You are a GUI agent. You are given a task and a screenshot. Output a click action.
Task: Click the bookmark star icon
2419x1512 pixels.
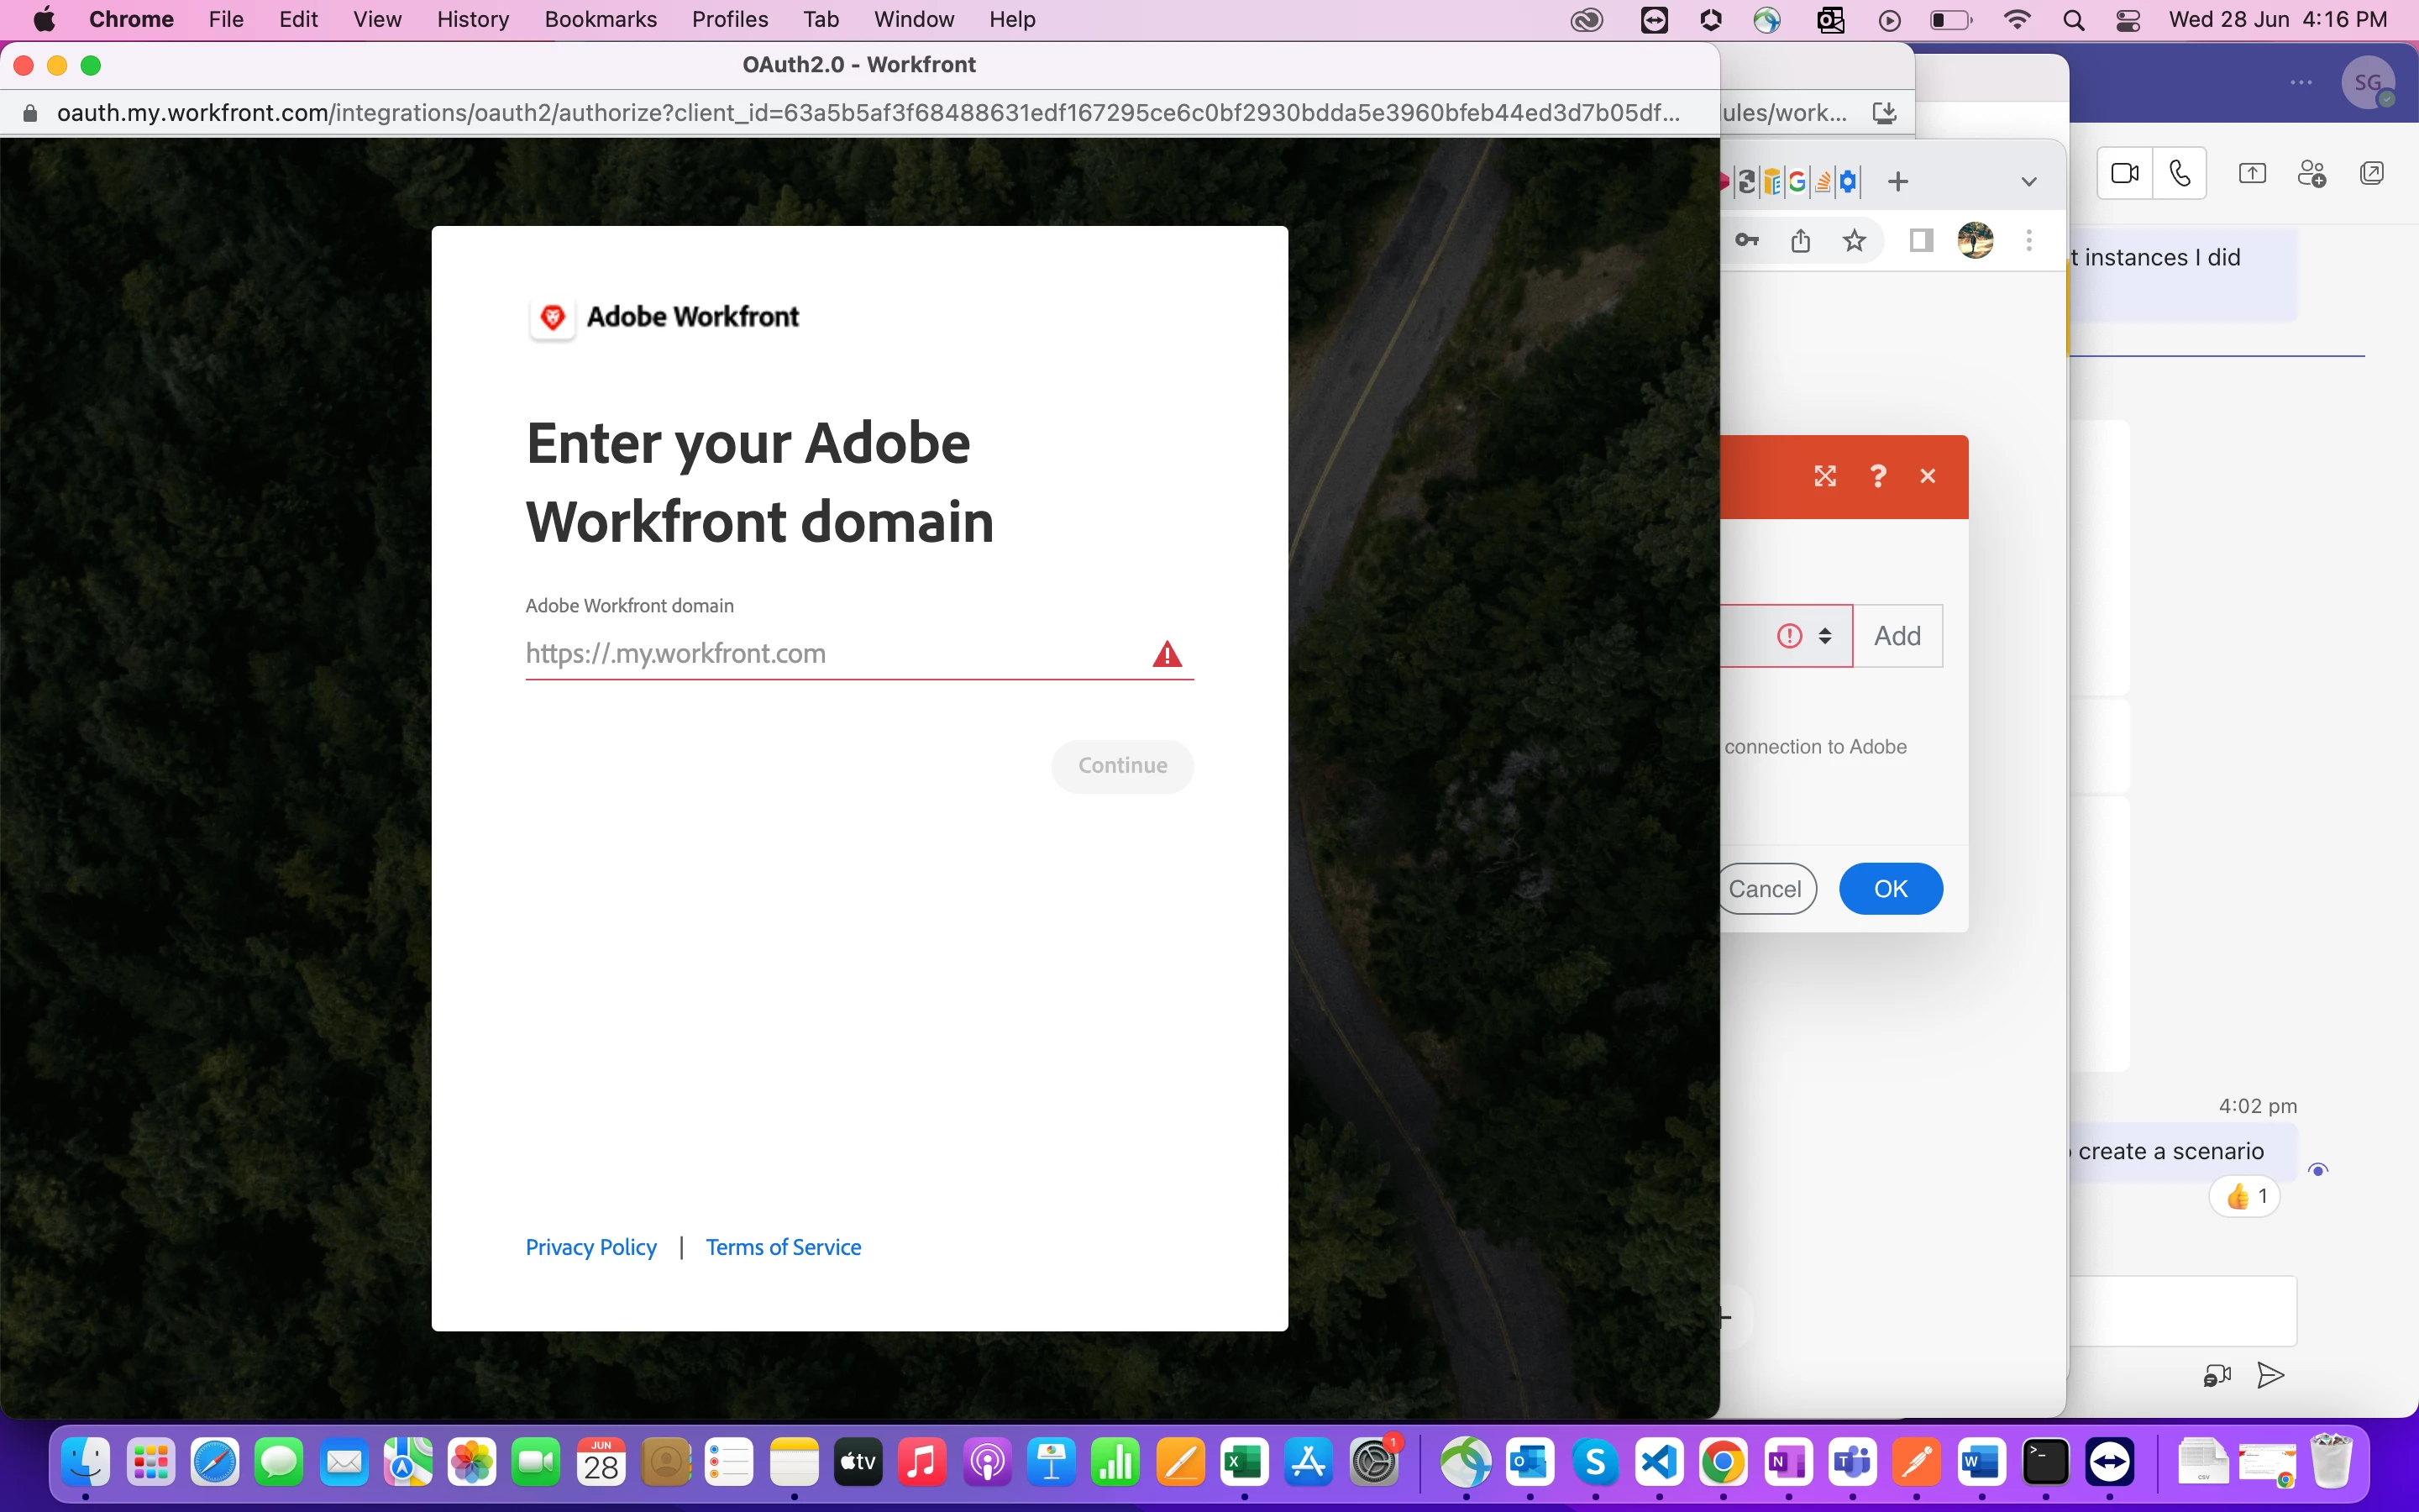point(1855,241)
